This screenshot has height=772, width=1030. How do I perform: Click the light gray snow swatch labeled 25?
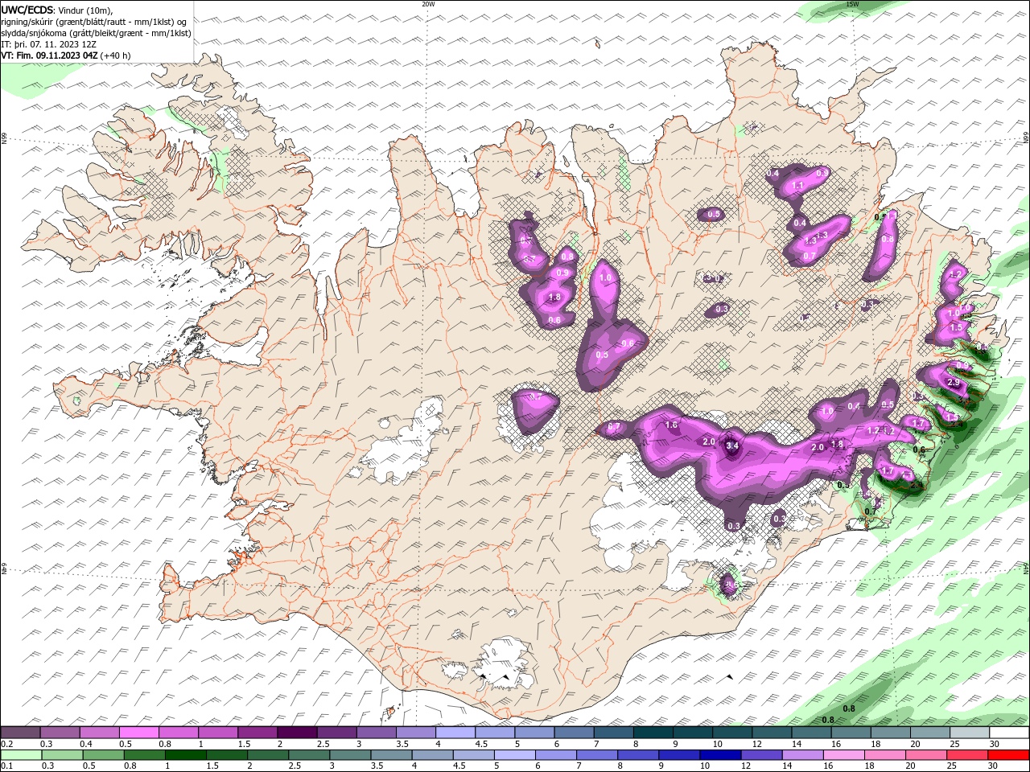pyautogui.click(x=969, y=733)
